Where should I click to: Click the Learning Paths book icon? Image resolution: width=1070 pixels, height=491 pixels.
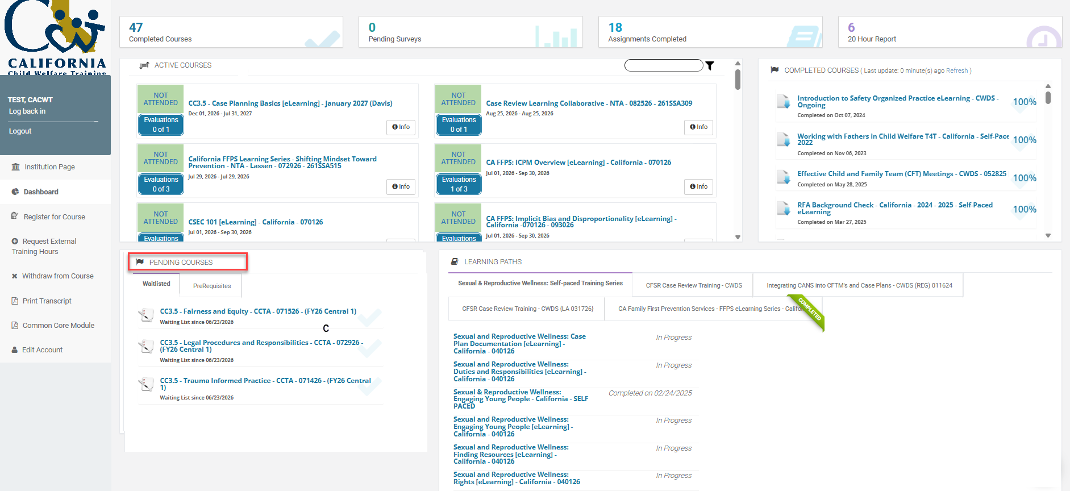tap(455, 261)
